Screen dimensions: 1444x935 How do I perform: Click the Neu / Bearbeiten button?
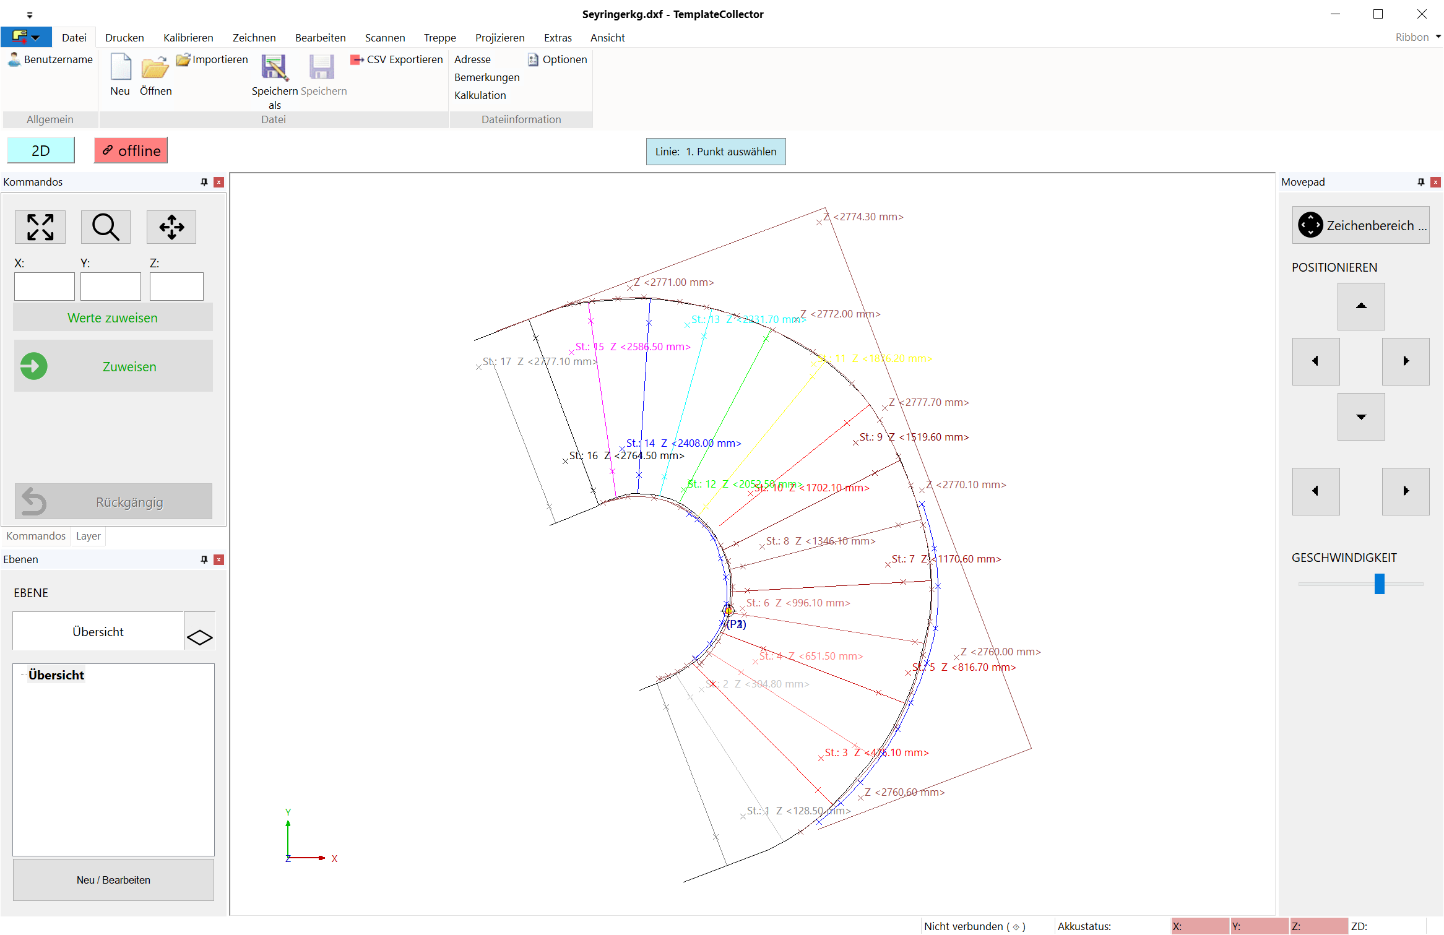coord(113,879)
